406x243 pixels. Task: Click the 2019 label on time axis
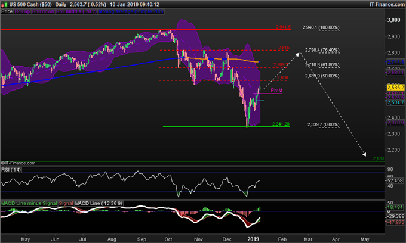[253, 239]
